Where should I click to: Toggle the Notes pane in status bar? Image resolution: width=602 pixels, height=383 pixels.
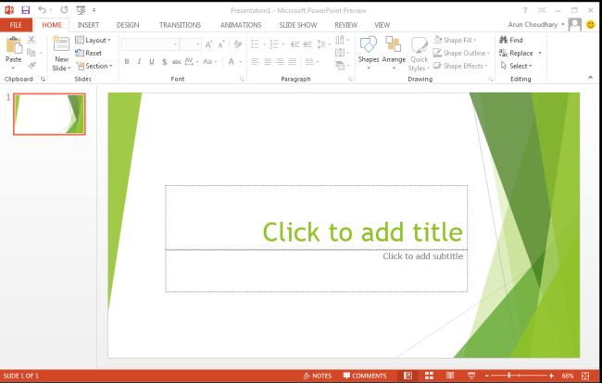coord(317,376)
